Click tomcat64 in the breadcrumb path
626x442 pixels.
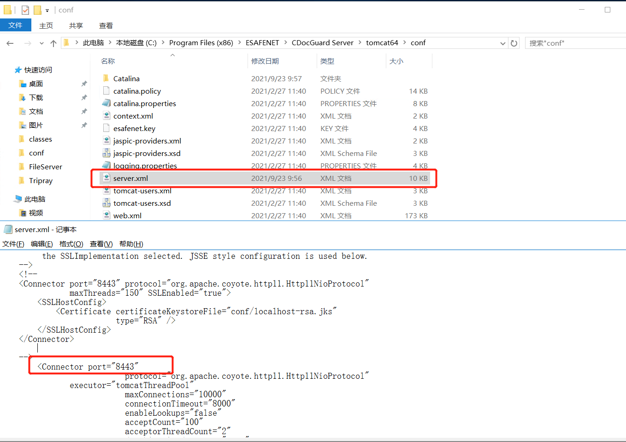point(382,42)
